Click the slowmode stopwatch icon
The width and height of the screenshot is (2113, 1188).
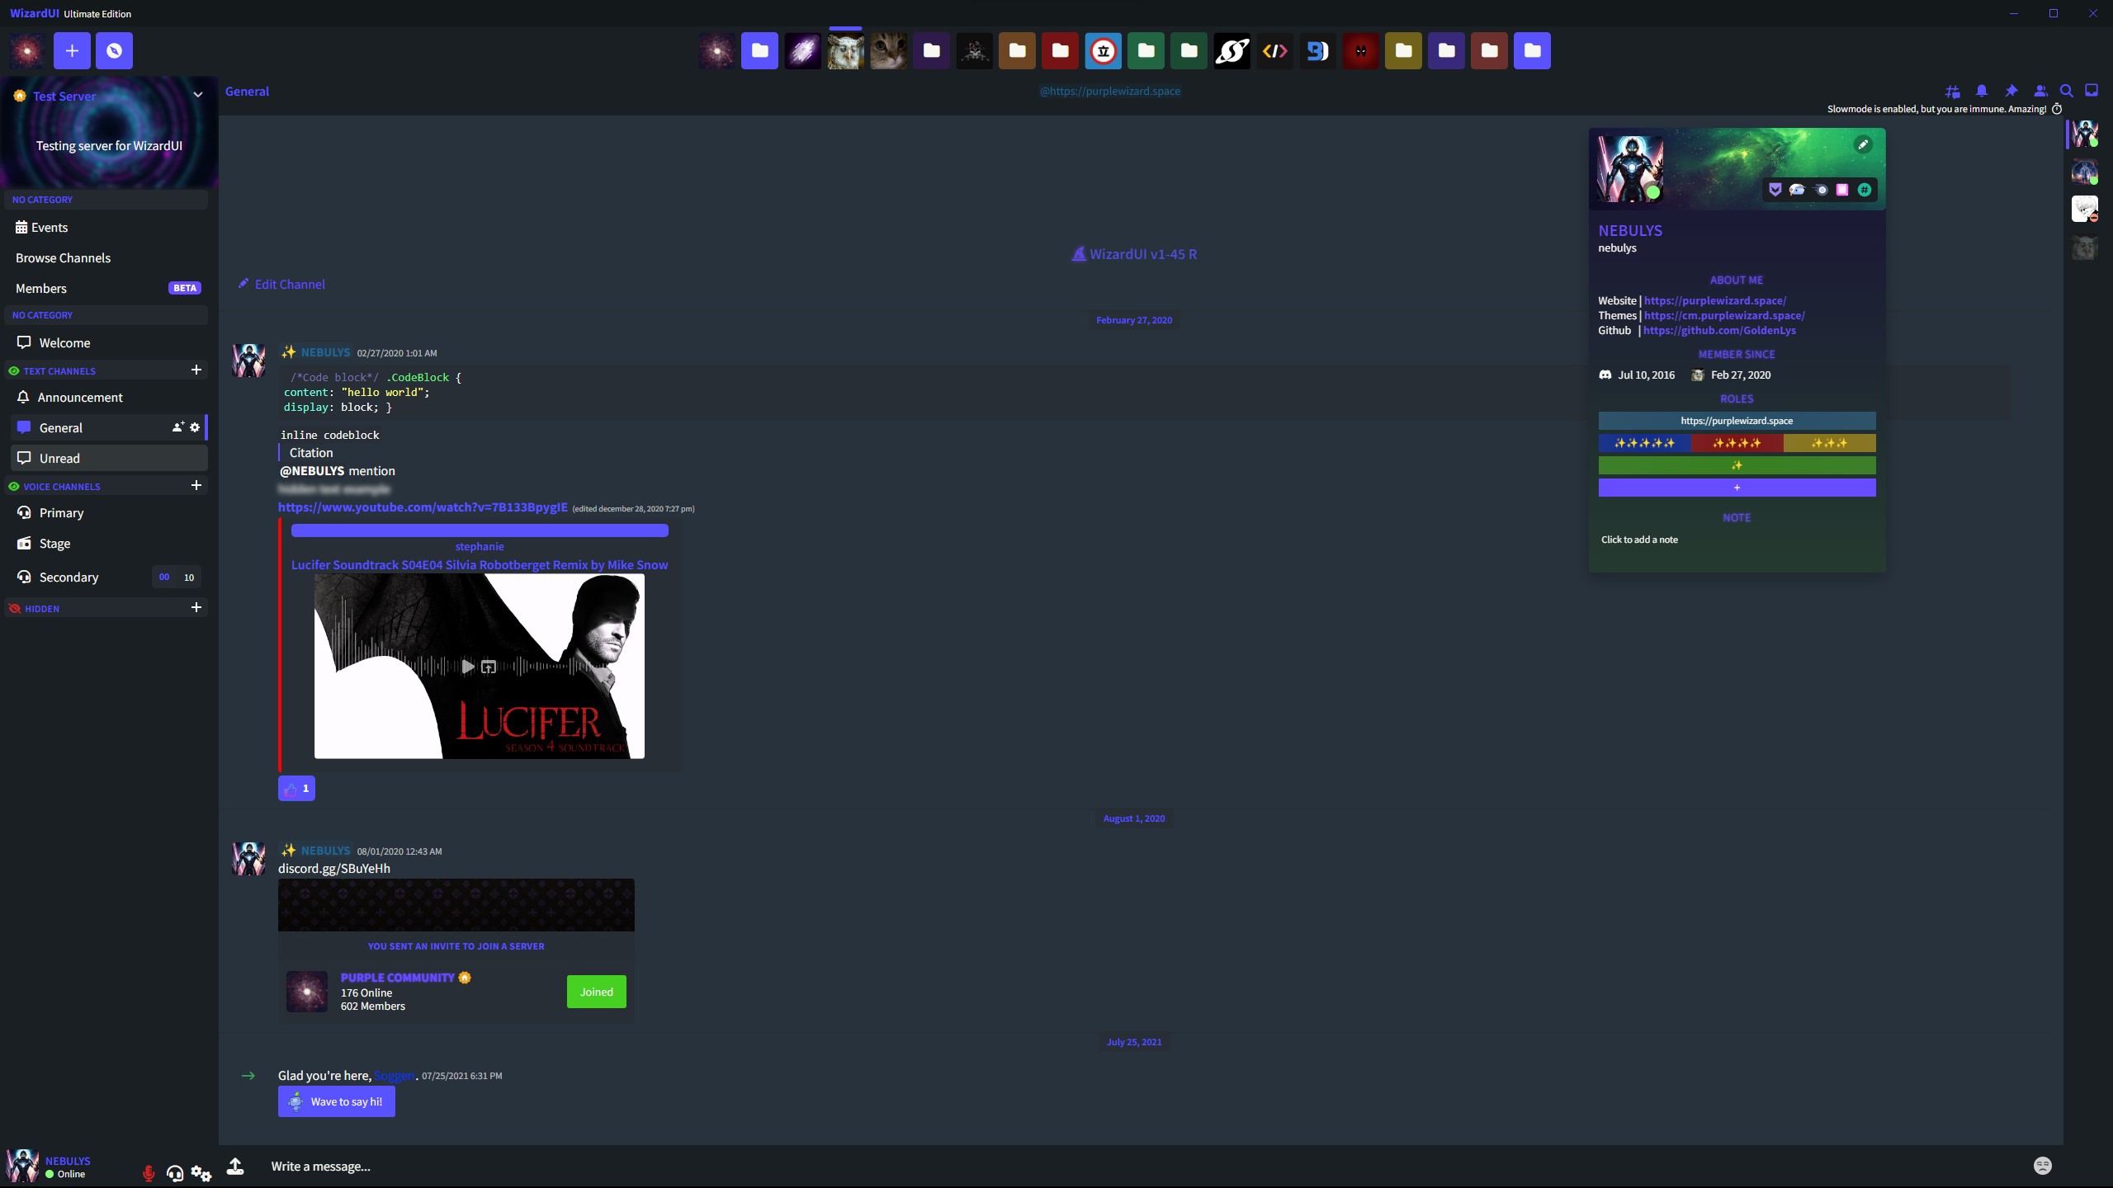point(2057,109)
